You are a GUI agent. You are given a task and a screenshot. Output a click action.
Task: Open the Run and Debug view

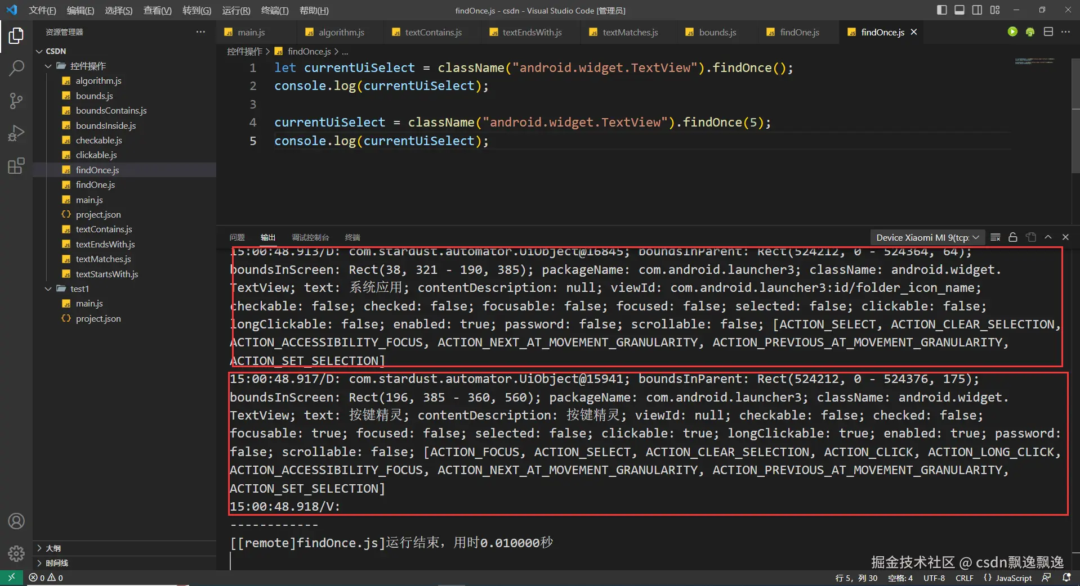(16, 133)
